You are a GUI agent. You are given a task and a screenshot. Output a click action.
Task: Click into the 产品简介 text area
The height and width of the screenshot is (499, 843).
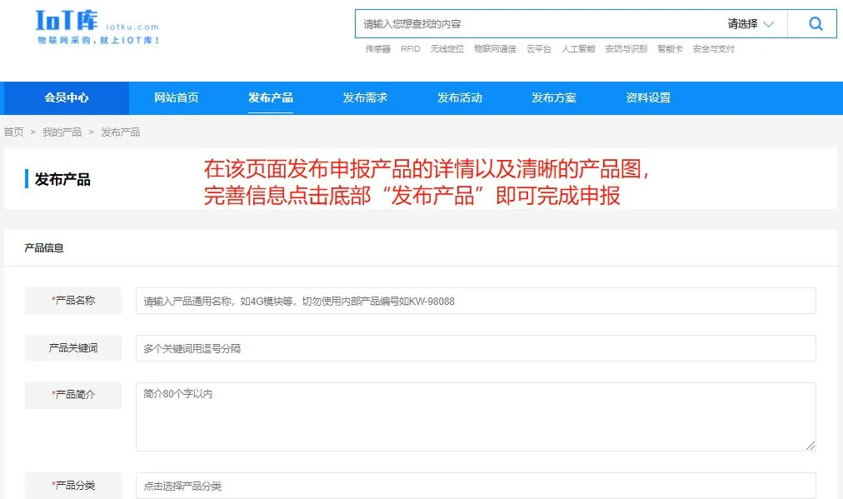pyautogui.click(x=476, y=417)
